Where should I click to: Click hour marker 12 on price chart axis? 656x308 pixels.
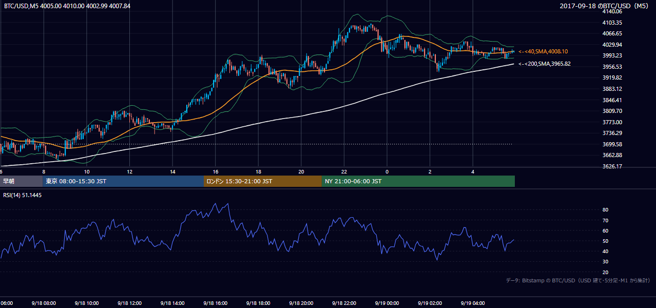click(x=130, y=172)
